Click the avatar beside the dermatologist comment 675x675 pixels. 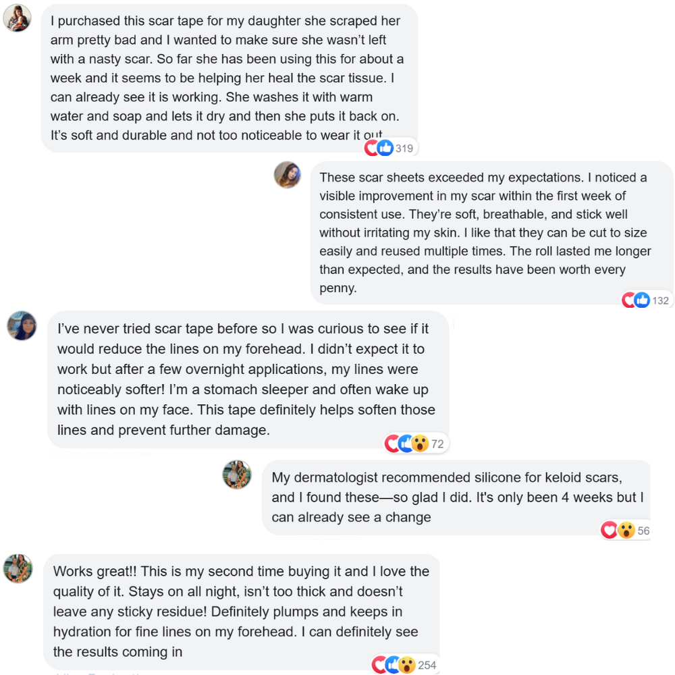(237, 475)
